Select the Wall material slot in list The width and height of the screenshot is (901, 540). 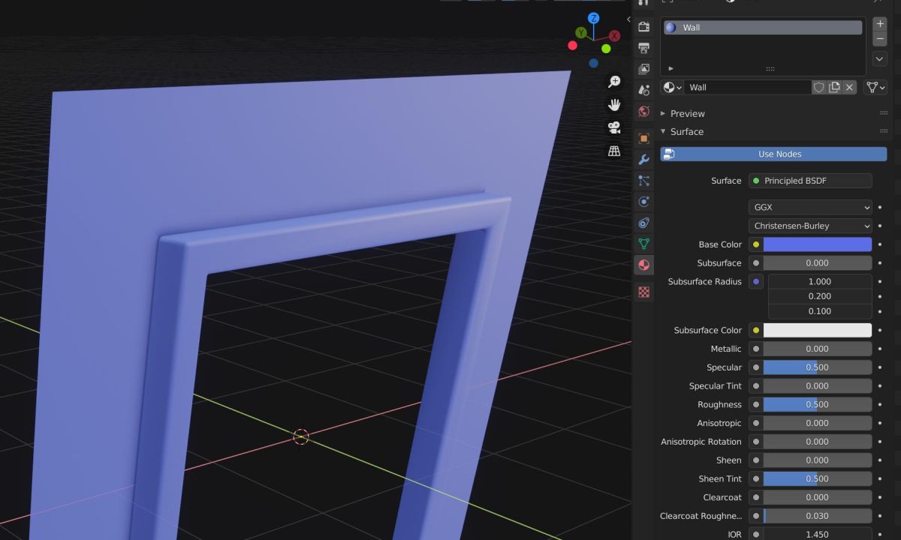[763, 27]
